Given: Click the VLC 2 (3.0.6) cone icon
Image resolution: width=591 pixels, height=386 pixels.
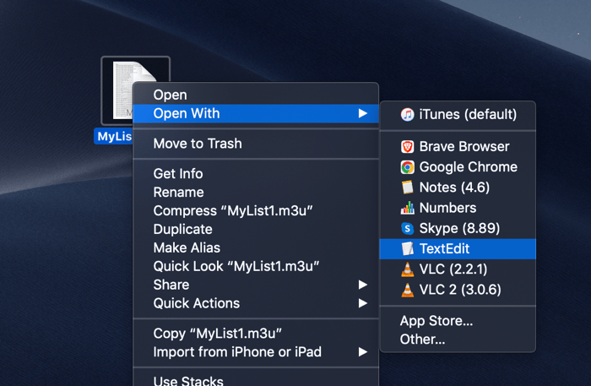Looking at the screenshot, I should point(407,290).
